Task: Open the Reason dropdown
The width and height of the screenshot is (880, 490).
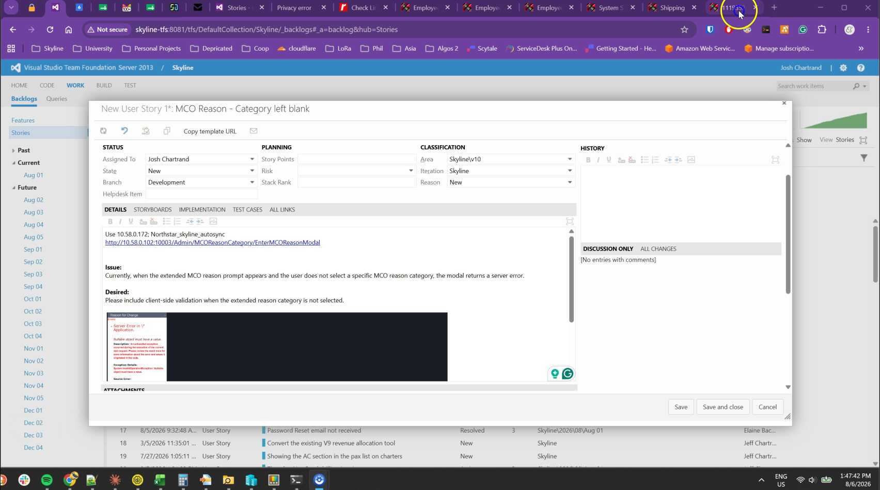Action: (x=570, y=182)
